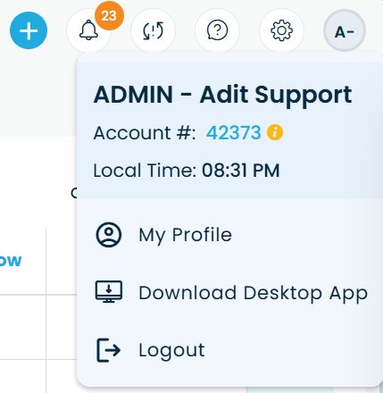The width and height of the screenshot is (383, 393).
Task: Click the Local Time 08:31 PM text
Action: [187, 171]
